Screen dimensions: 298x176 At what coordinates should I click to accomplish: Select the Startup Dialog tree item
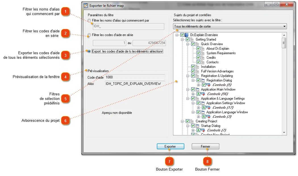(x=211, y=126)
